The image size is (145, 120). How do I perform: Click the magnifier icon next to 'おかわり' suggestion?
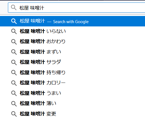coord(14,42)
